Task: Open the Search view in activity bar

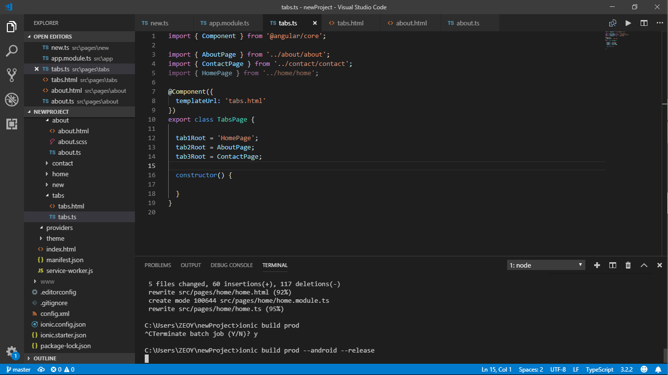Action: (12, 50)
